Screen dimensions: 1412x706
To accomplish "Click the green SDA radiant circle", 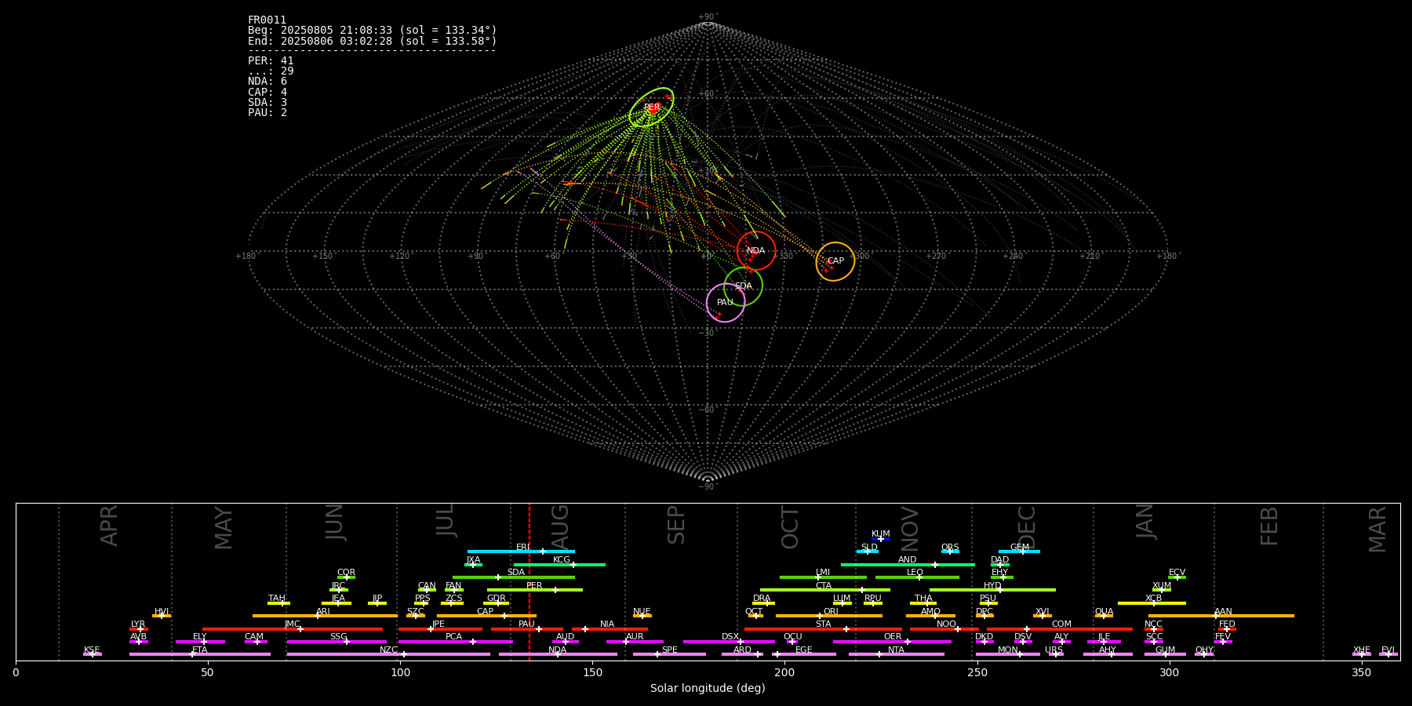I will [x=743, y=286].
